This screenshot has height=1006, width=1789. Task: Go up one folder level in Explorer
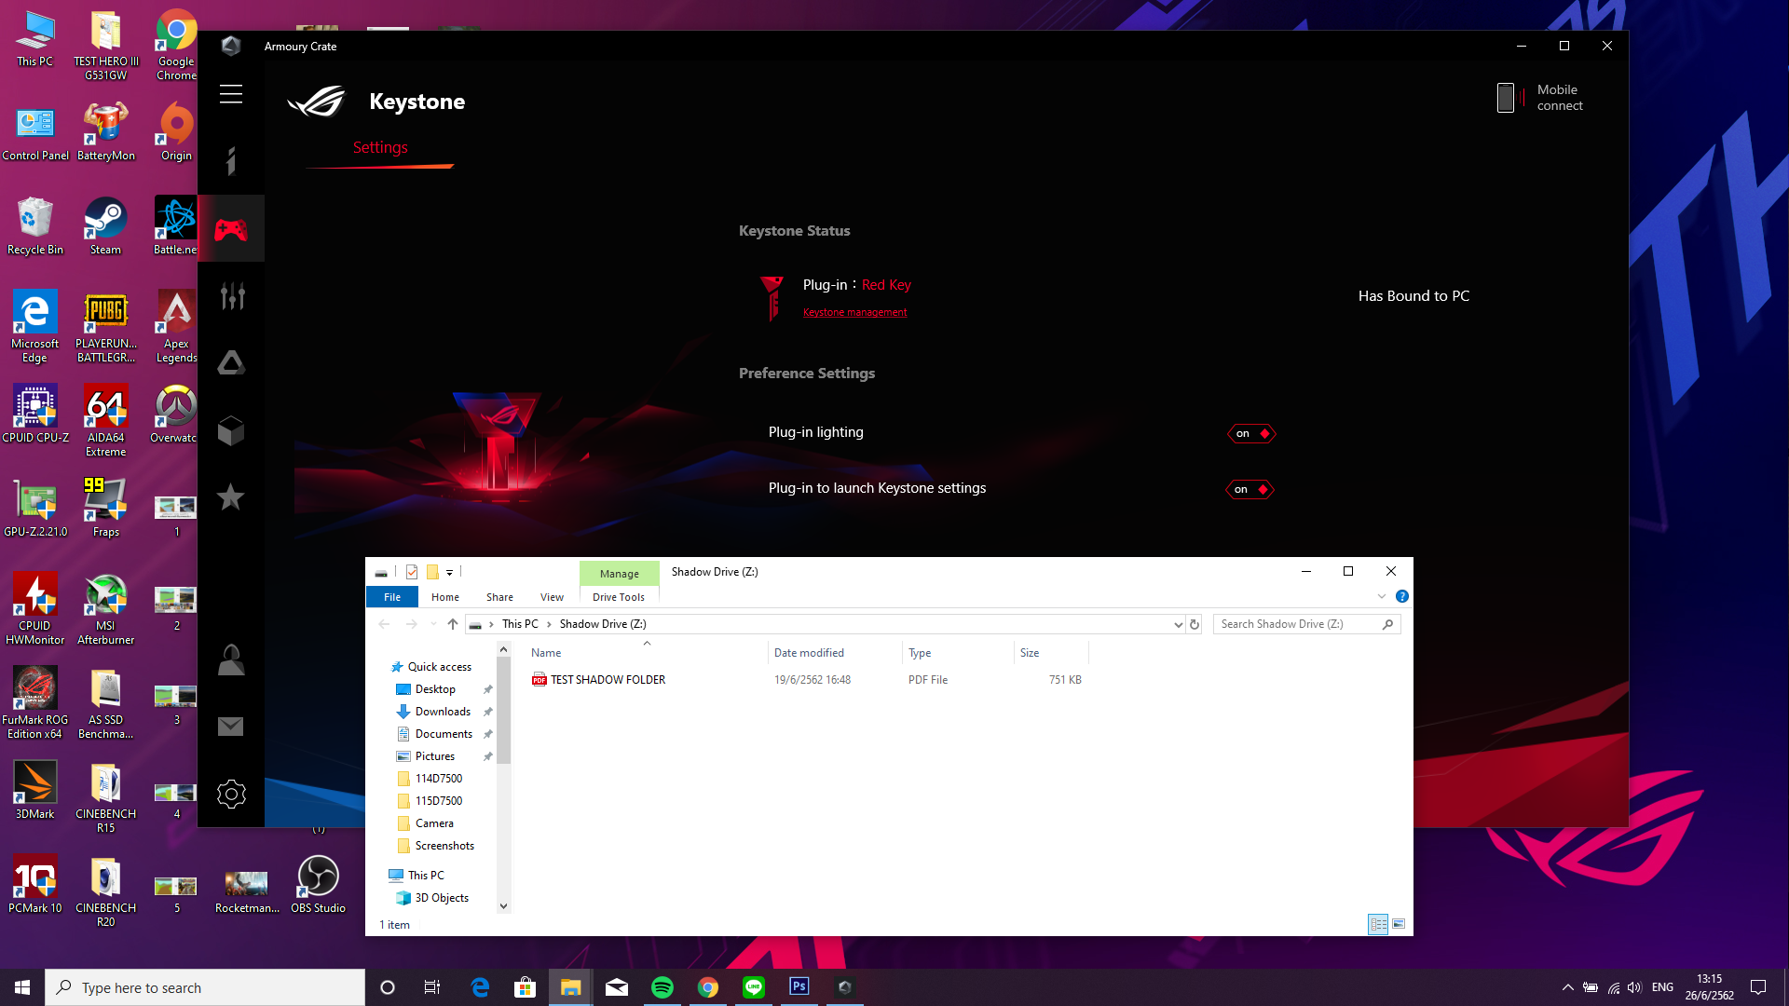453,624
